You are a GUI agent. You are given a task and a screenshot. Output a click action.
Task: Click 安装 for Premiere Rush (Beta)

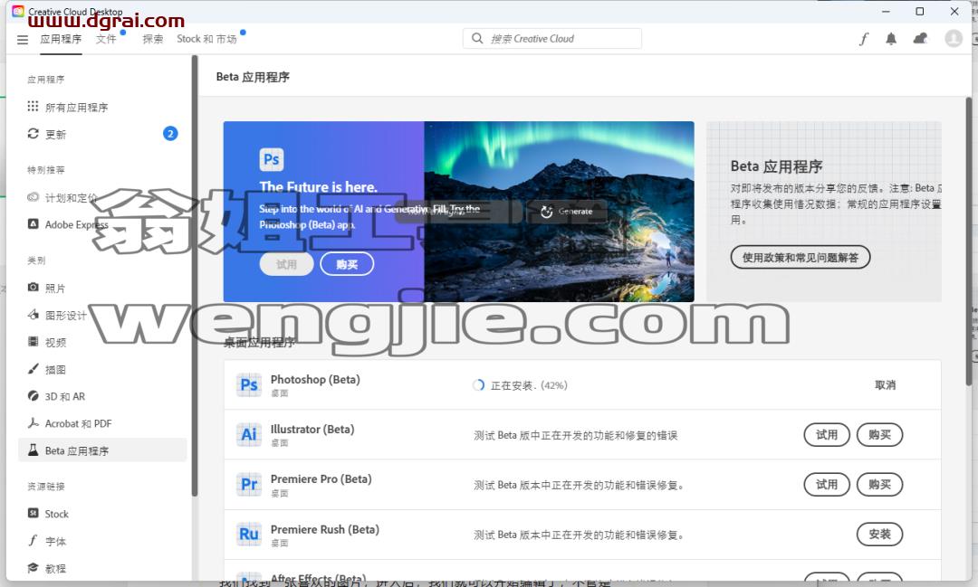879,534
